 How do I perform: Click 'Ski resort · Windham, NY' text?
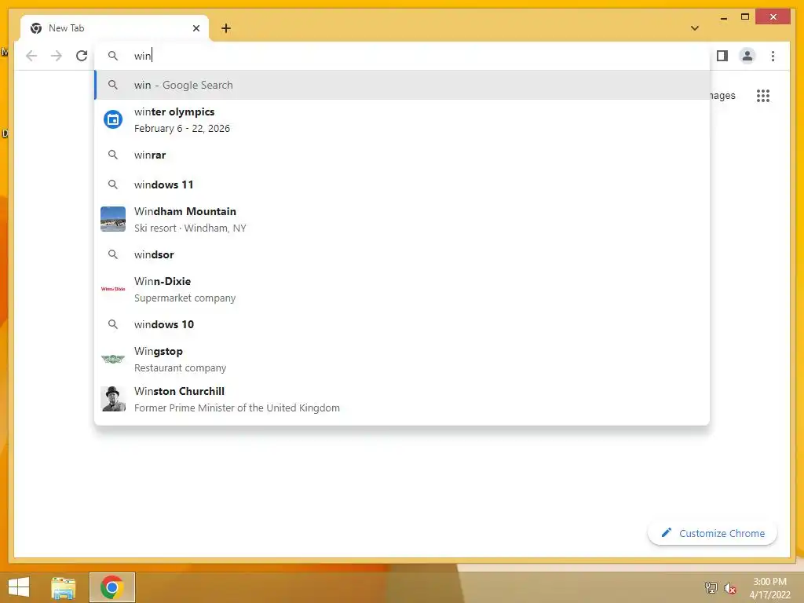tap(190, 228)
